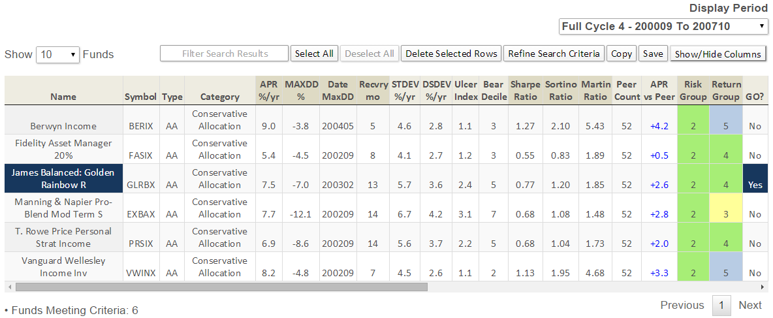The image size is (773, 318).
Task: Type in Filter Search Results field
Action: 224,54
